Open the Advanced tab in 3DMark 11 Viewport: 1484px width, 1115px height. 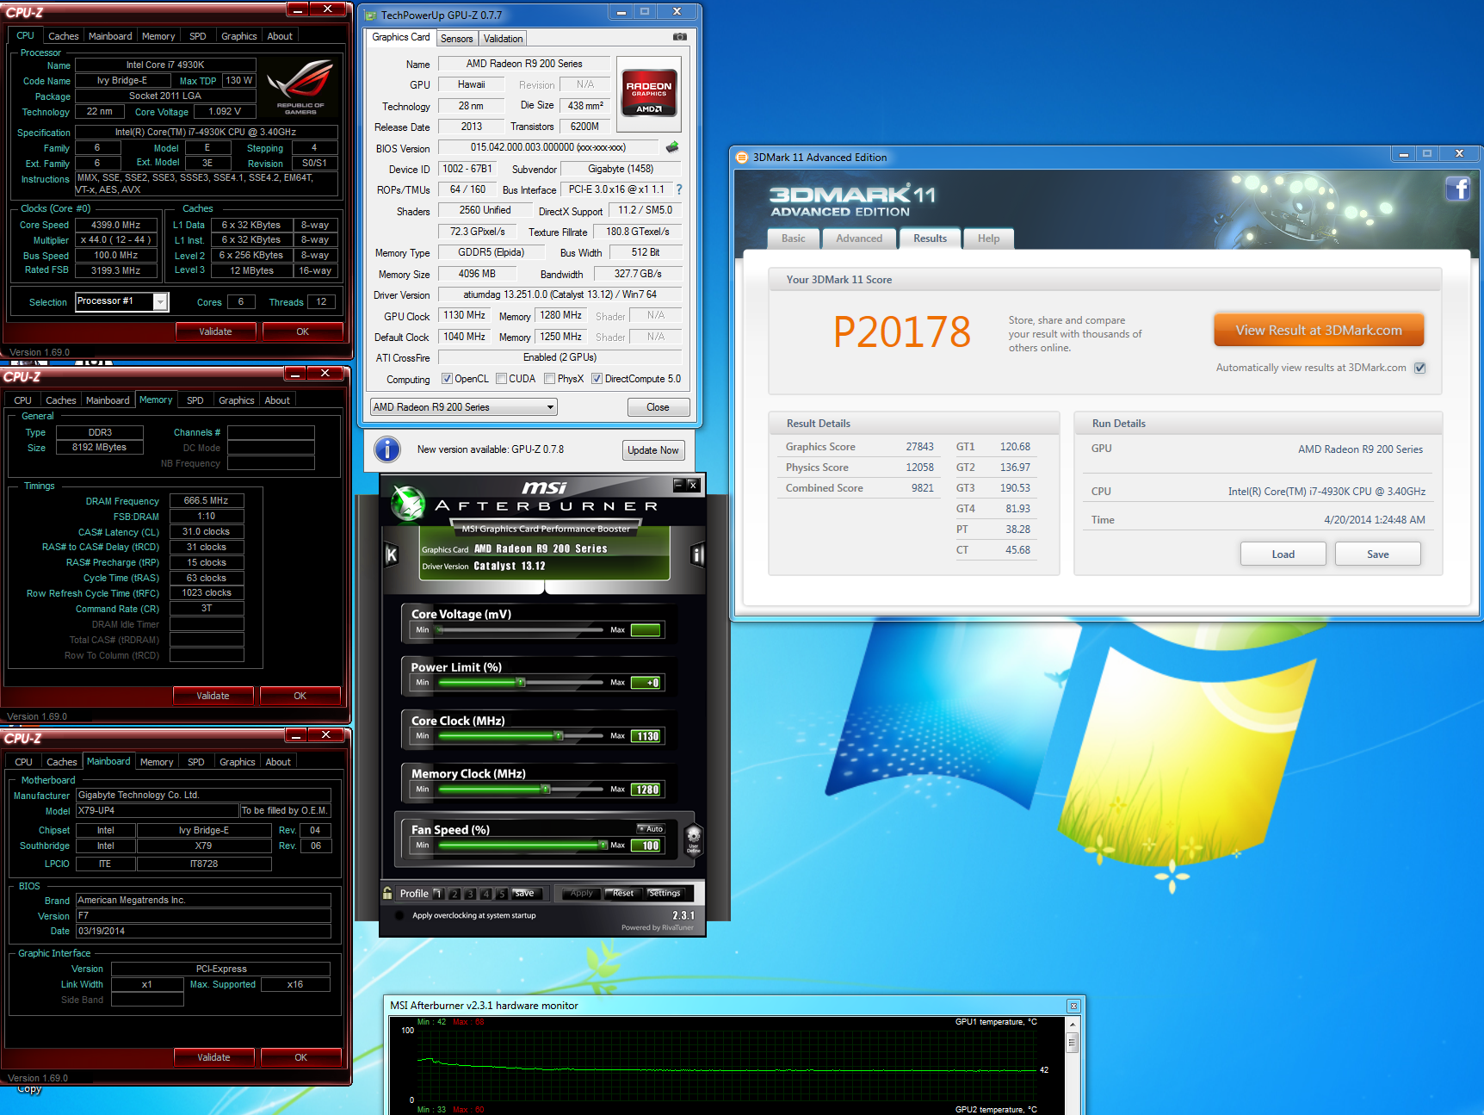point(859,238)
